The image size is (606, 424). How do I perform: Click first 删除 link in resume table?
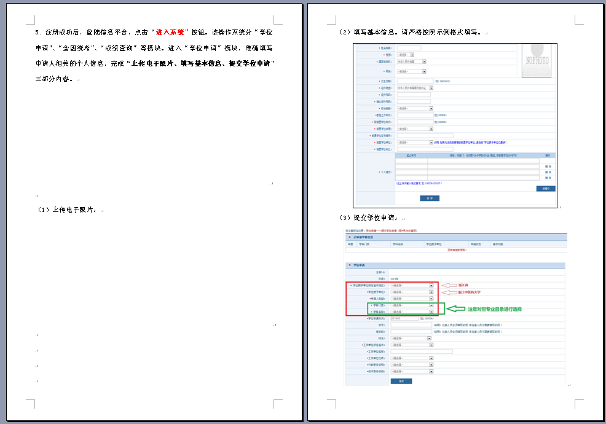pos(548,167)
